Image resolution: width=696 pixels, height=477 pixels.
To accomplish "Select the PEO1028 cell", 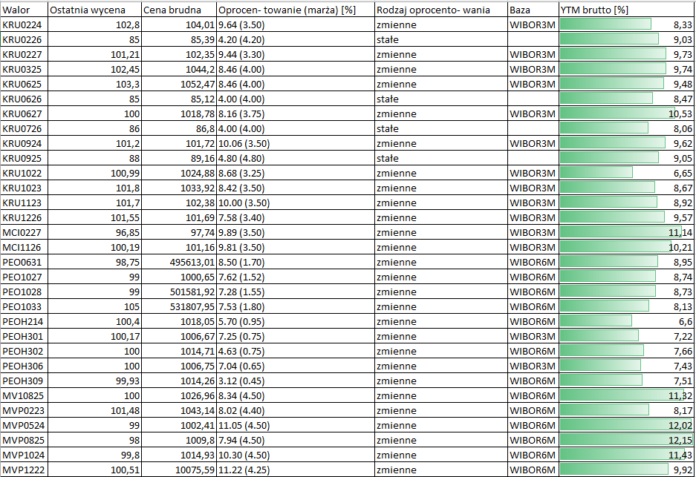I will point(24,292).
